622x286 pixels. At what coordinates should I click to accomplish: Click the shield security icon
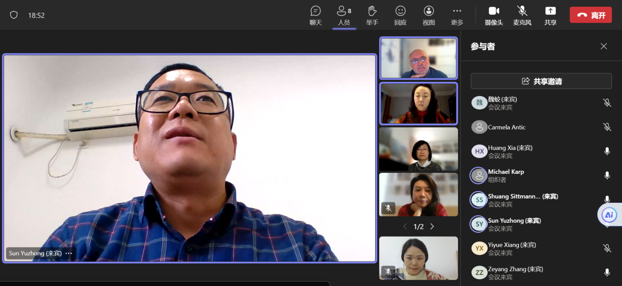(x=14, y=15)
